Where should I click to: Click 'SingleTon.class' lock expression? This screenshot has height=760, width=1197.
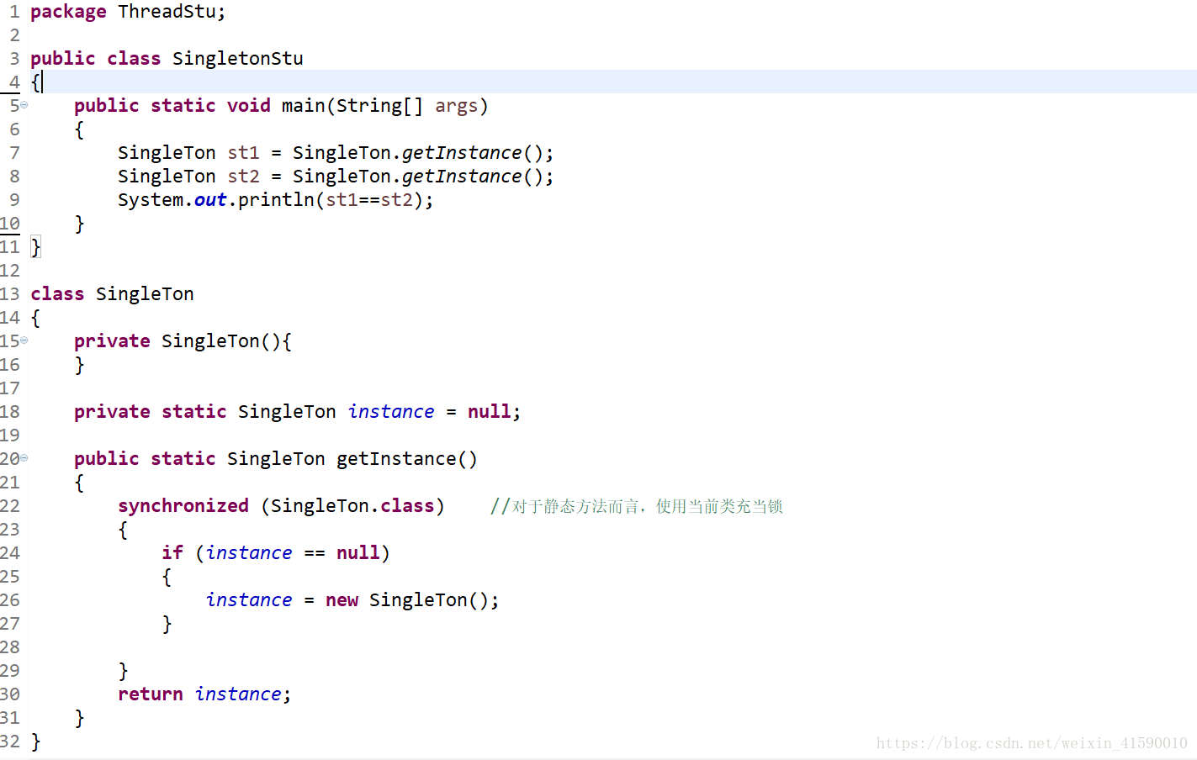pyautogui.click(x=352, y=506)
